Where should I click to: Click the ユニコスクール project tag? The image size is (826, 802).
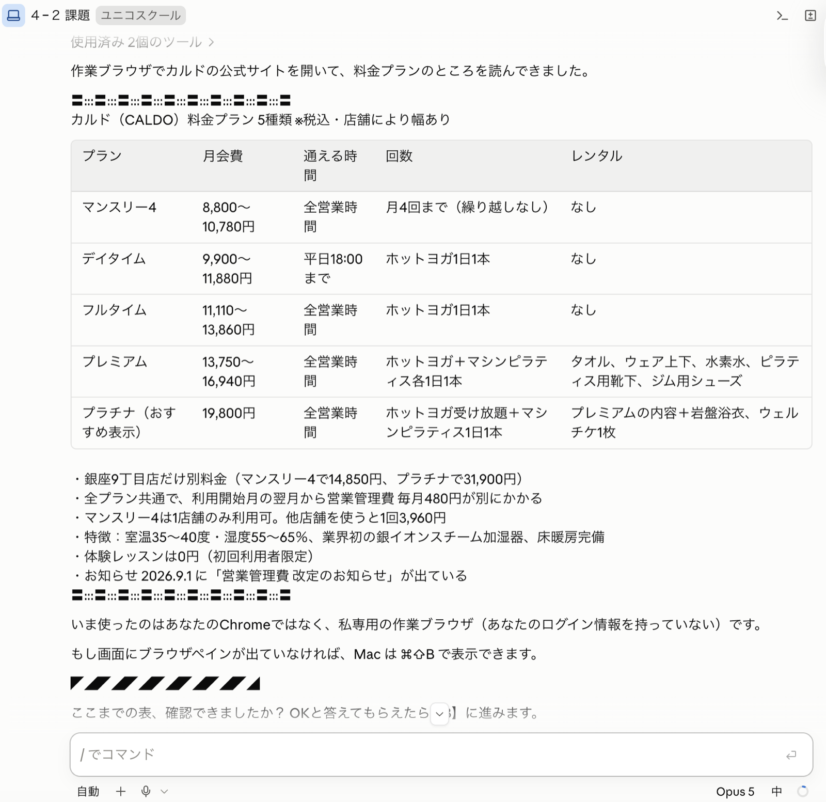(x=140, y=15)
